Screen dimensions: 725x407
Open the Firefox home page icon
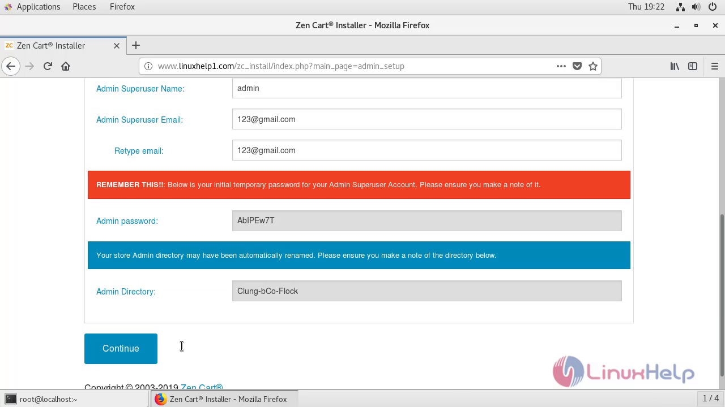pyautogui.click(x=66, y=66)
